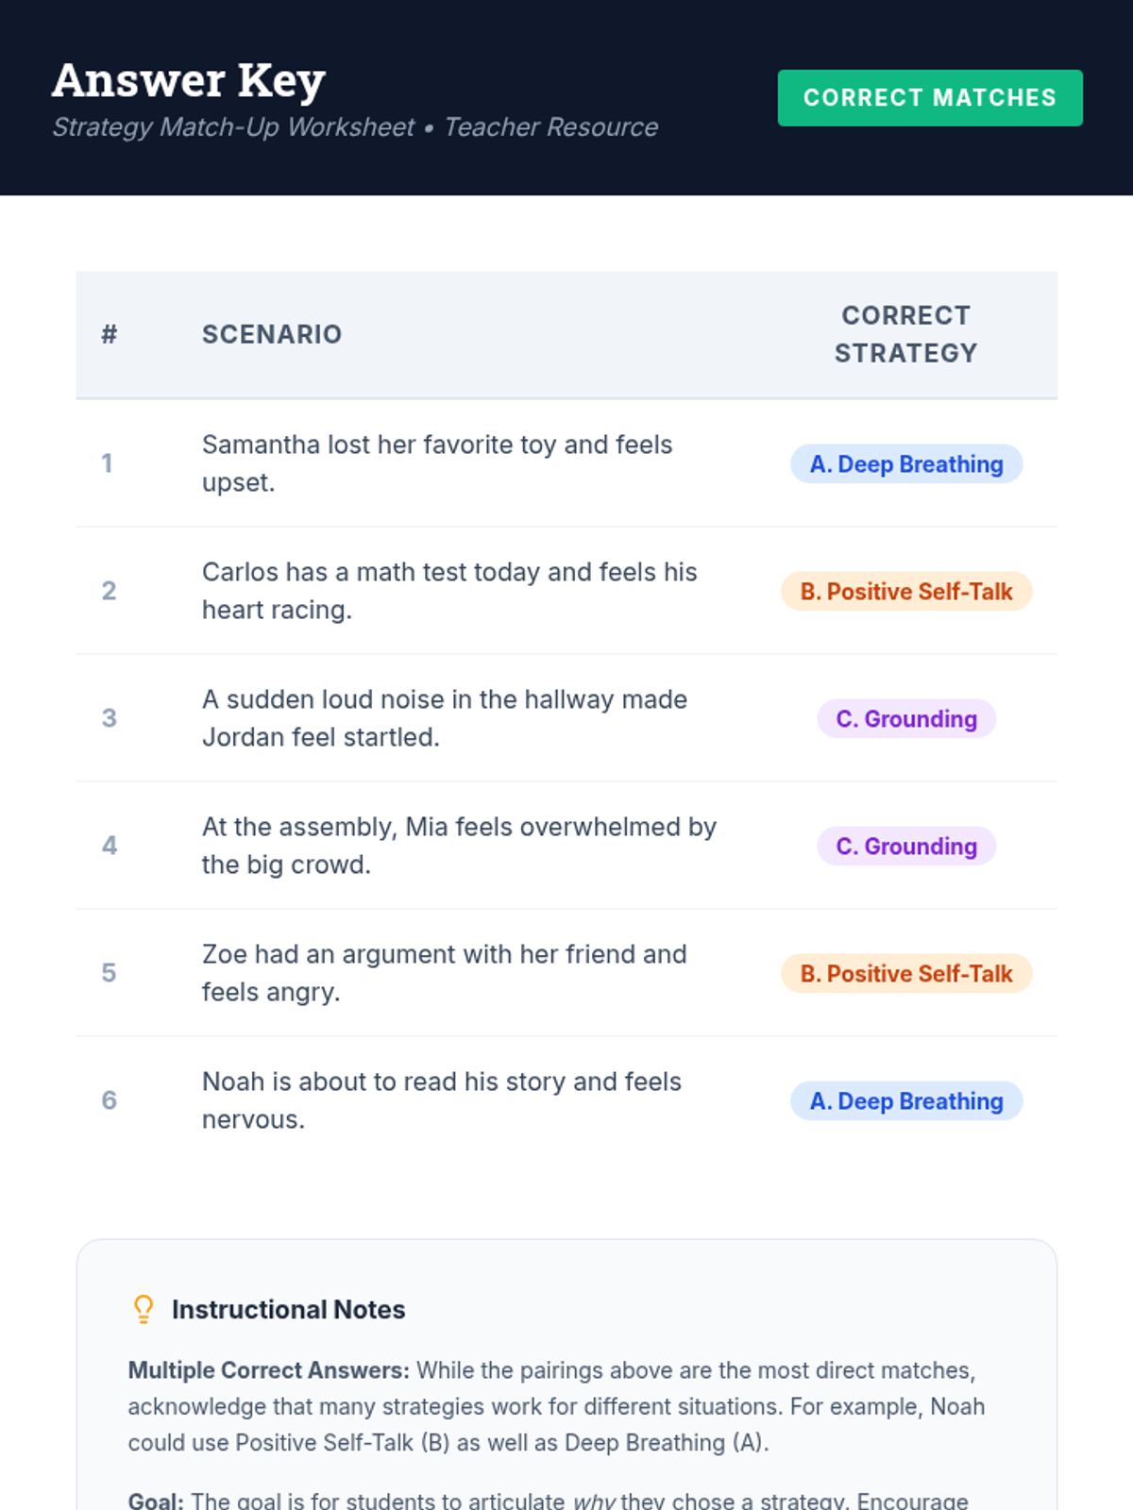Select the Grounding pill in Jordan's row
The width and height of the screenshot is (1133, 1510).
pyautogui.click(x=906, y=719)
